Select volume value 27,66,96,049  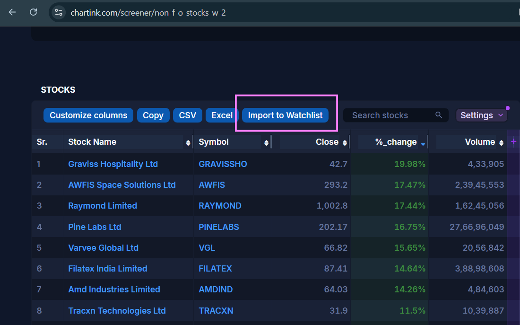pyautogui.click(x=477, y=227)
